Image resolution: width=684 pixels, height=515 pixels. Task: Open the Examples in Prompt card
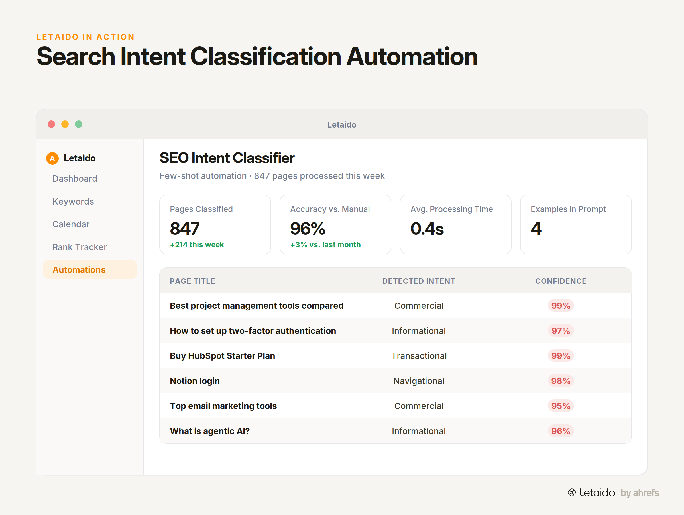tap(576, 224)
